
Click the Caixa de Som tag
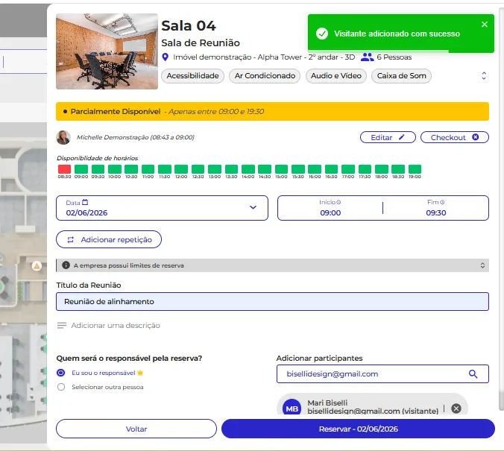click(401, 76)
